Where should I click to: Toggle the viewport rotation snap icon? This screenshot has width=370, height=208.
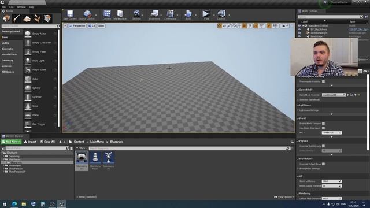click(256, 25)
